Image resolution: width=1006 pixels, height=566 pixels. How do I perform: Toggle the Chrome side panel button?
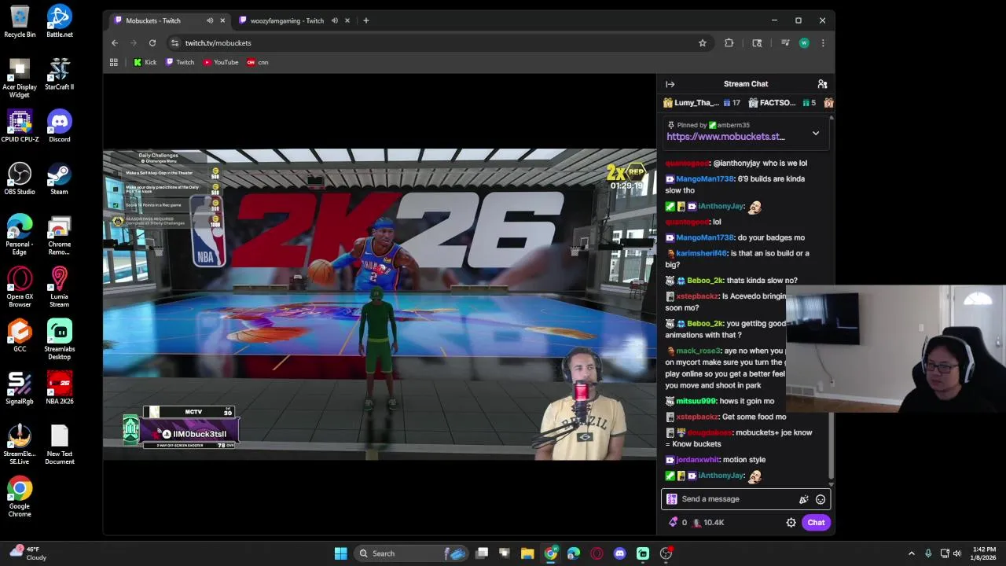[x=757, y=43]
